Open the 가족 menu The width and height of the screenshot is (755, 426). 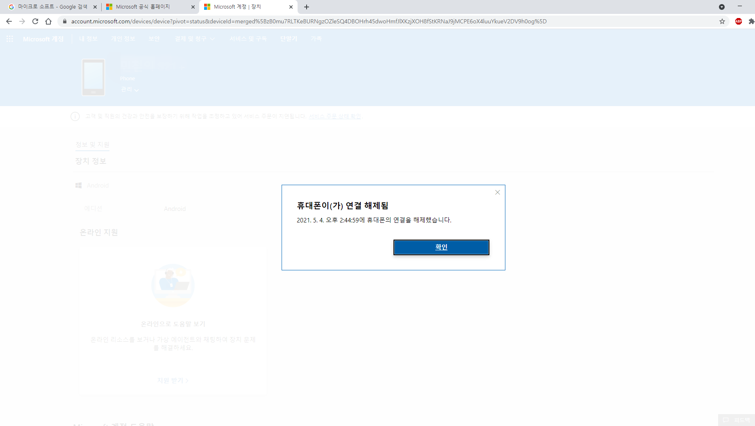(x=316, y=39)
